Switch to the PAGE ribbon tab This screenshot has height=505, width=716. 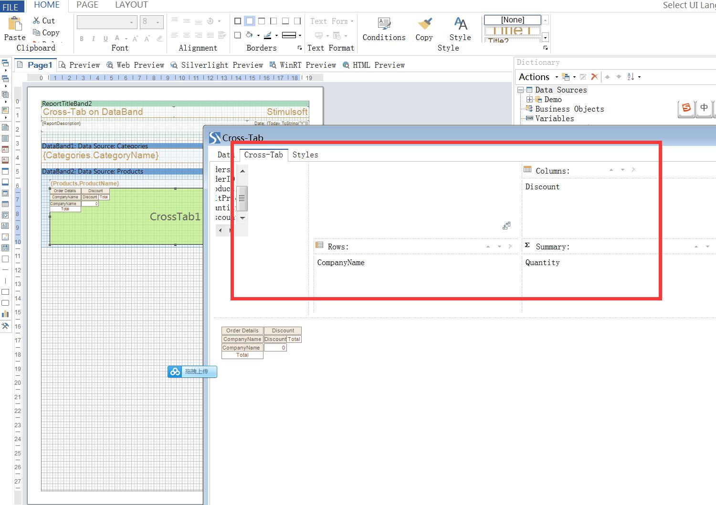click(87, 5)
